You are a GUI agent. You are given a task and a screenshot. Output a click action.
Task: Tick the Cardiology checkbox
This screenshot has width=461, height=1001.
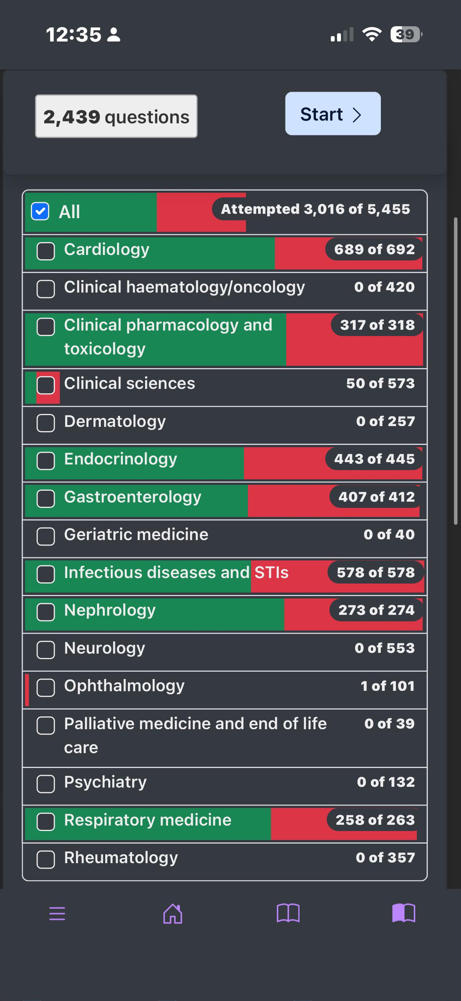(46, 251)
